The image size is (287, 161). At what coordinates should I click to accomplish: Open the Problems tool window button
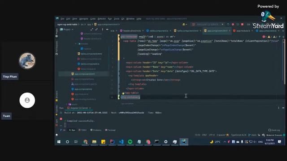(x=96, y=130)
